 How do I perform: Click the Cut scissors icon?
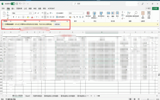coord(8,12)
